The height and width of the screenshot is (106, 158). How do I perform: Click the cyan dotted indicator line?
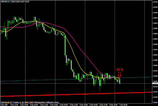pyautogui.click(x=76, y=79)
